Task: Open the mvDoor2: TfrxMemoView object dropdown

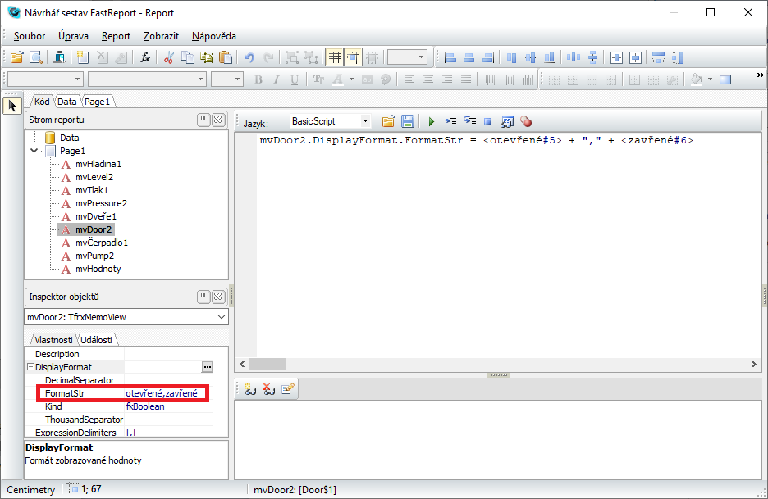Action: click(222, 317)
